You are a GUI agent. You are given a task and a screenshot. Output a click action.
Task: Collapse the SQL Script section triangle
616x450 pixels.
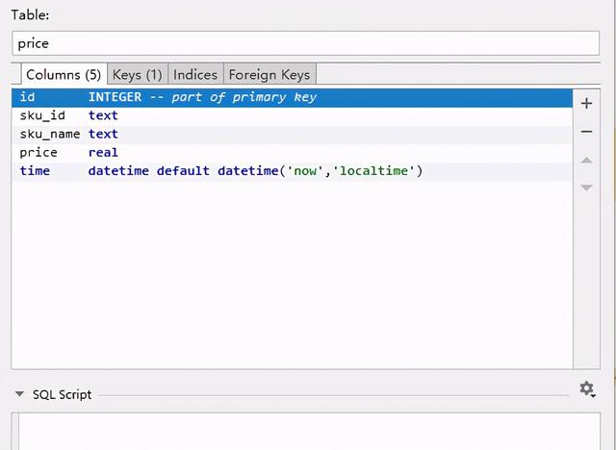[x=19, y=394]
